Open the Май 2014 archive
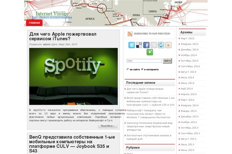The image size is (232, 154). 187,89
